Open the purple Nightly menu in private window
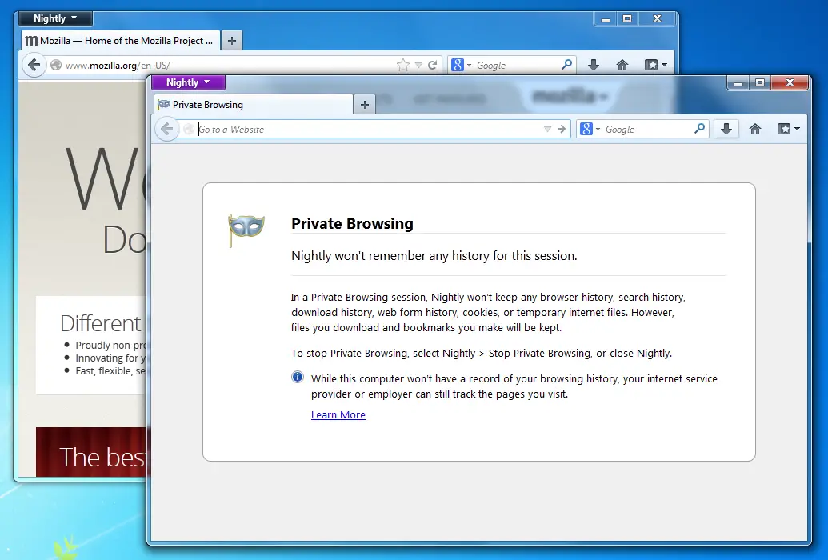 (188, 82)
